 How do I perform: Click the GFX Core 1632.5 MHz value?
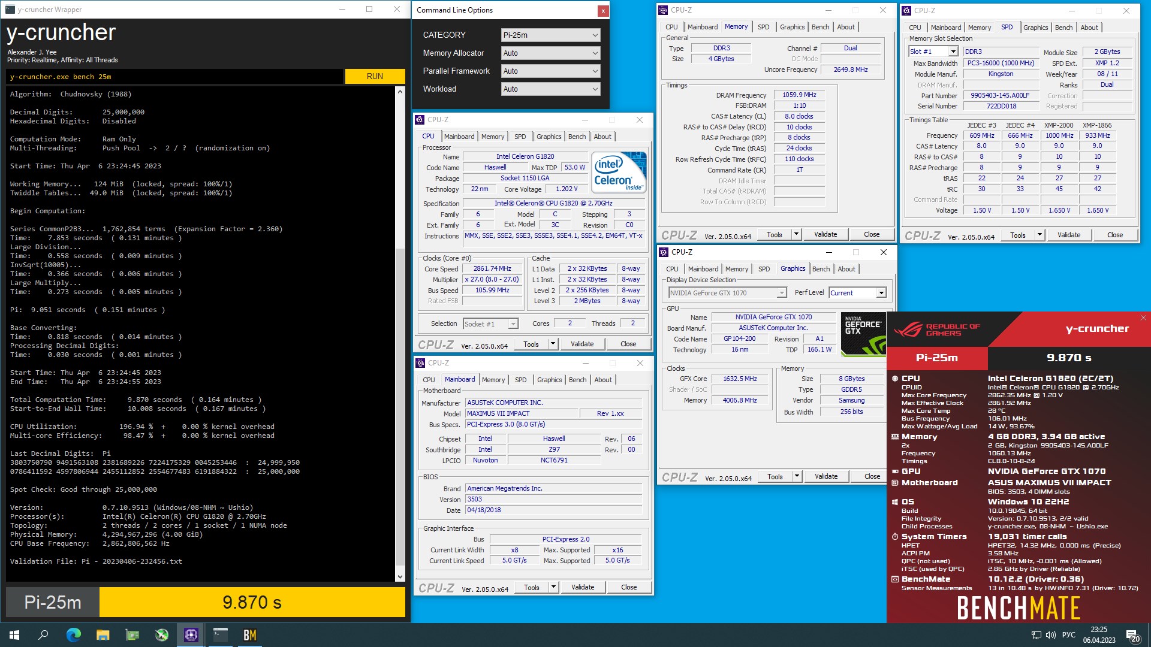(x=739, y=379)
